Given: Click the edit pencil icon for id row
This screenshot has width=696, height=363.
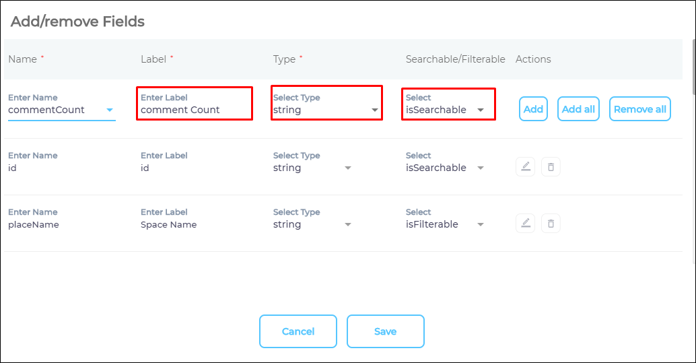Looking at the screenshot, I should [x=526, y=167].
